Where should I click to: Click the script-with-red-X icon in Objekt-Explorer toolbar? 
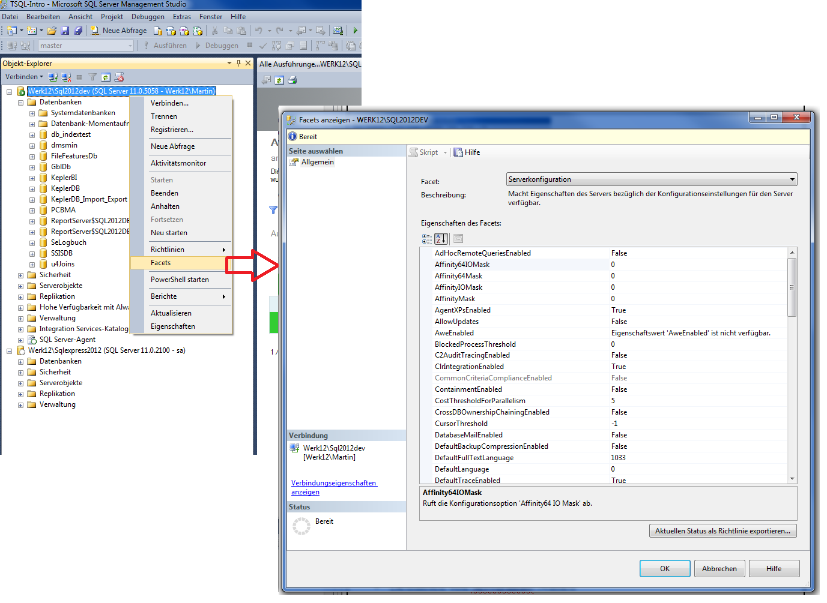119,77
